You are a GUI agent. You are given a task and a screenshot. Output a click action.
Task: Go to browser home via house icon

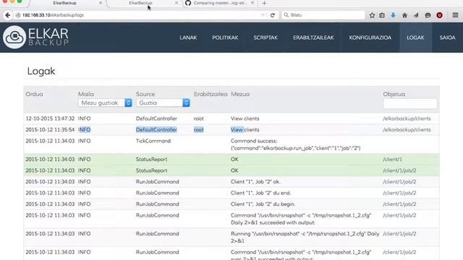pos(404,15)
